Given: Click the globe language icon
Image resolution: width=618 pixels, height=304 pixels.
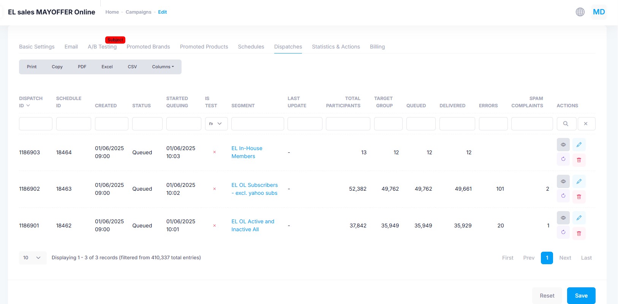Looking at the screenshot, I should [x=580, y=12].
